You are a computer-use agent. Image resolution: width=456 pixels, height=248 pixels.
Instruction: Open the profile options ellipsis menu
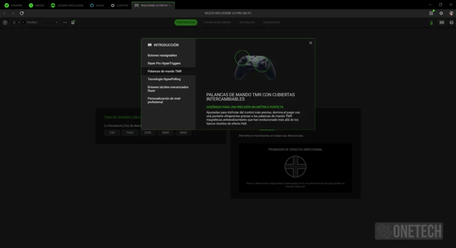click(65, 22)
